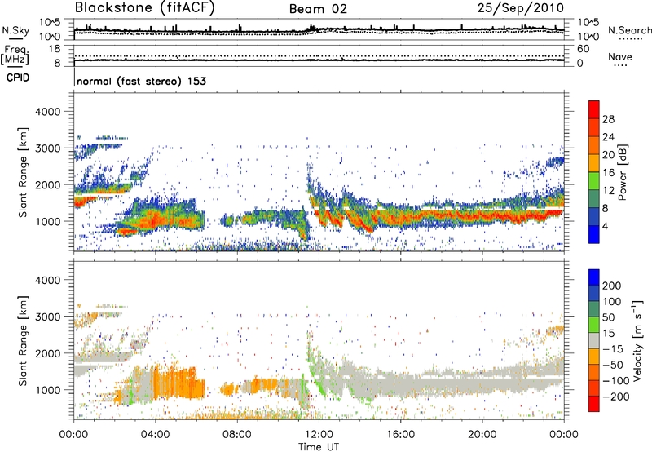Click the 'N.Sky' legend label
This screenshot has width=652, height=452.
pos(15,30)
